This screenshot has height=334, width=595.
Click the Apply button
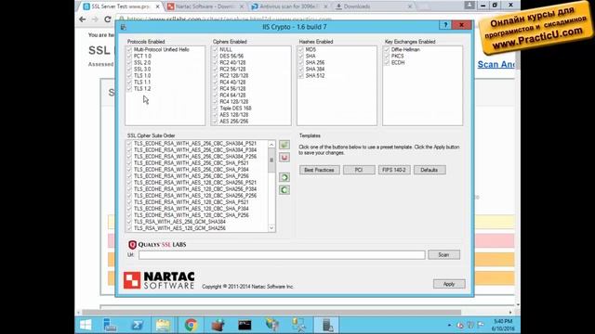[x=449, y=284]
